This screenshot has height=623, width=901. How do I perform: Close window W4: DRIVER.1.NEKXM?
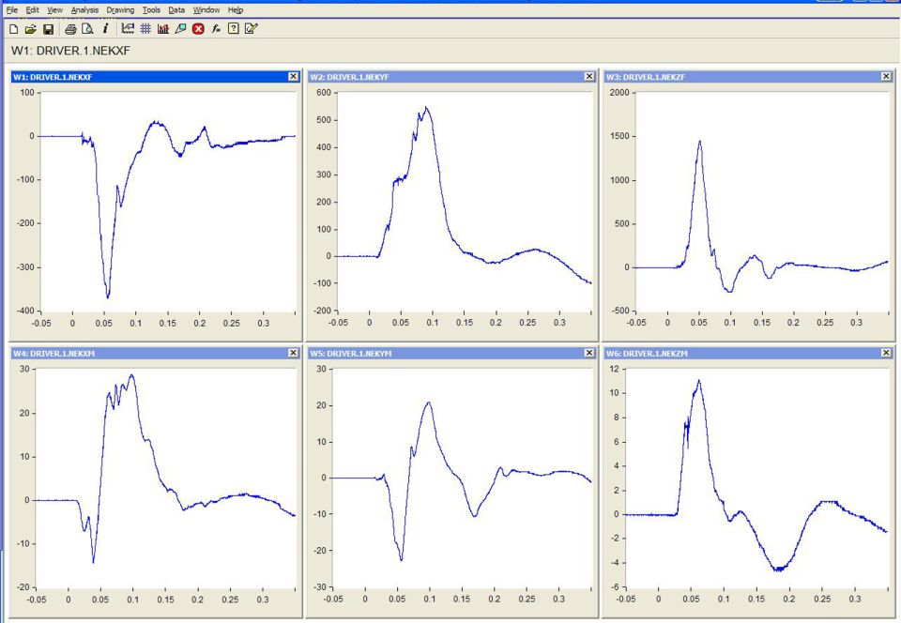[293, 353]
